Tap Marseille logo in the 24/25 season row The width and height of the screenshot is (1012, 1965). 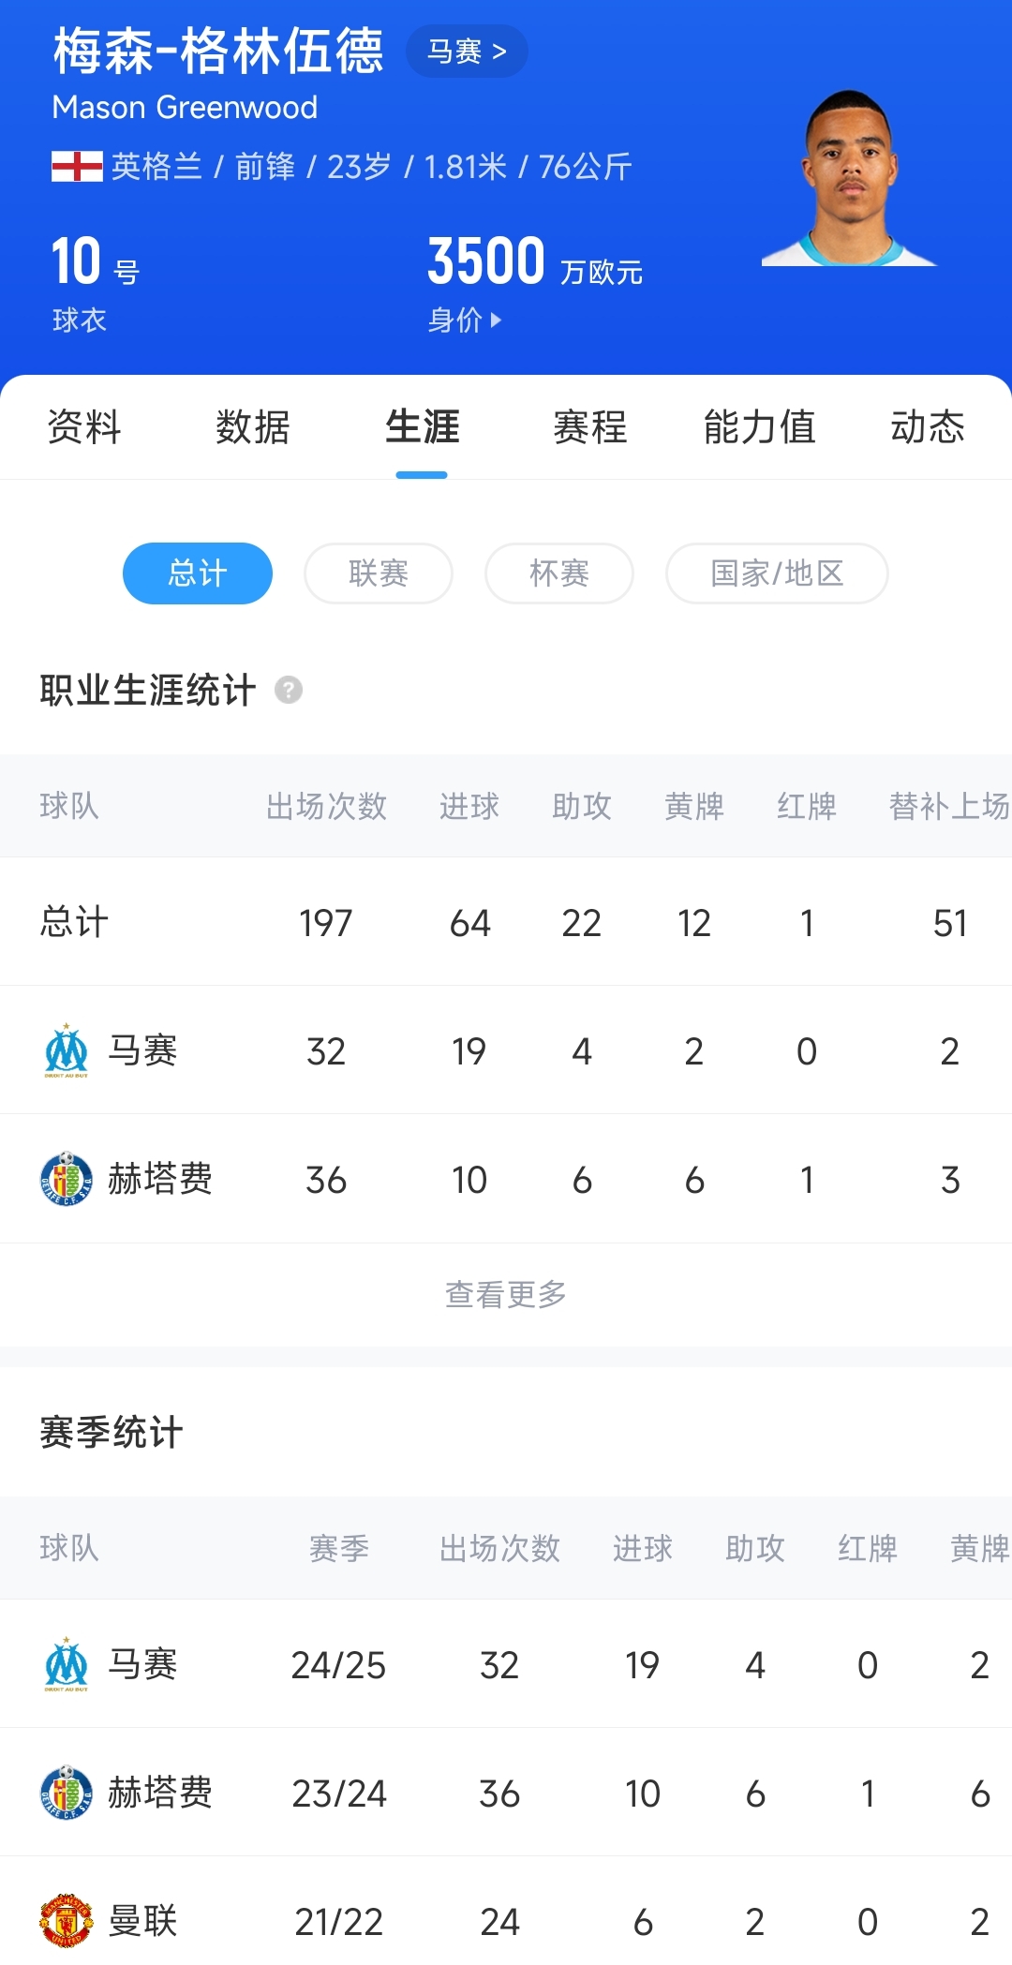(x=67, y=1665)
